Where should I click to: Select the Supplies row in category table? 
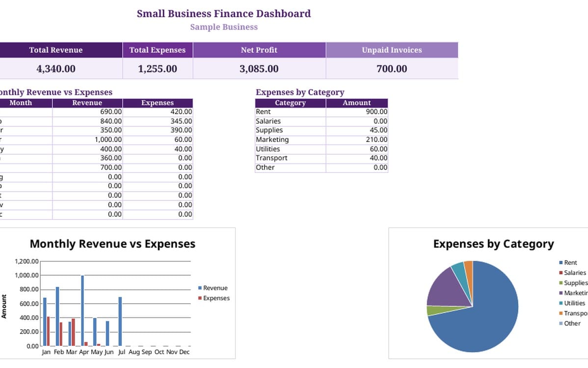pos(321,130)
